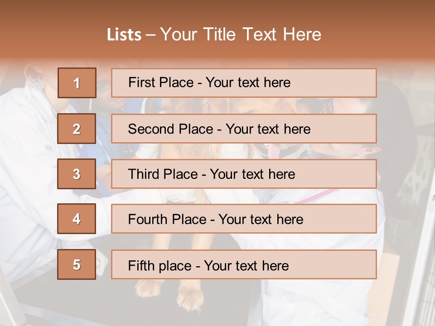The image size is (435, 326).
Task: Click the Second Place text bar
Action: coord(244,129)
